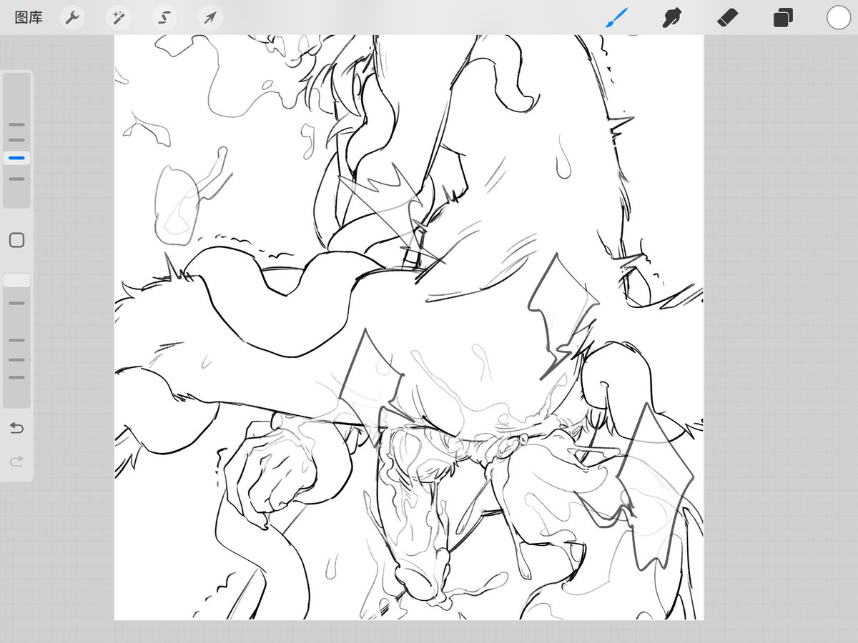Activate the Selection S-shaped tool
This screenshot has height=643, width=858.
(164, 18)
